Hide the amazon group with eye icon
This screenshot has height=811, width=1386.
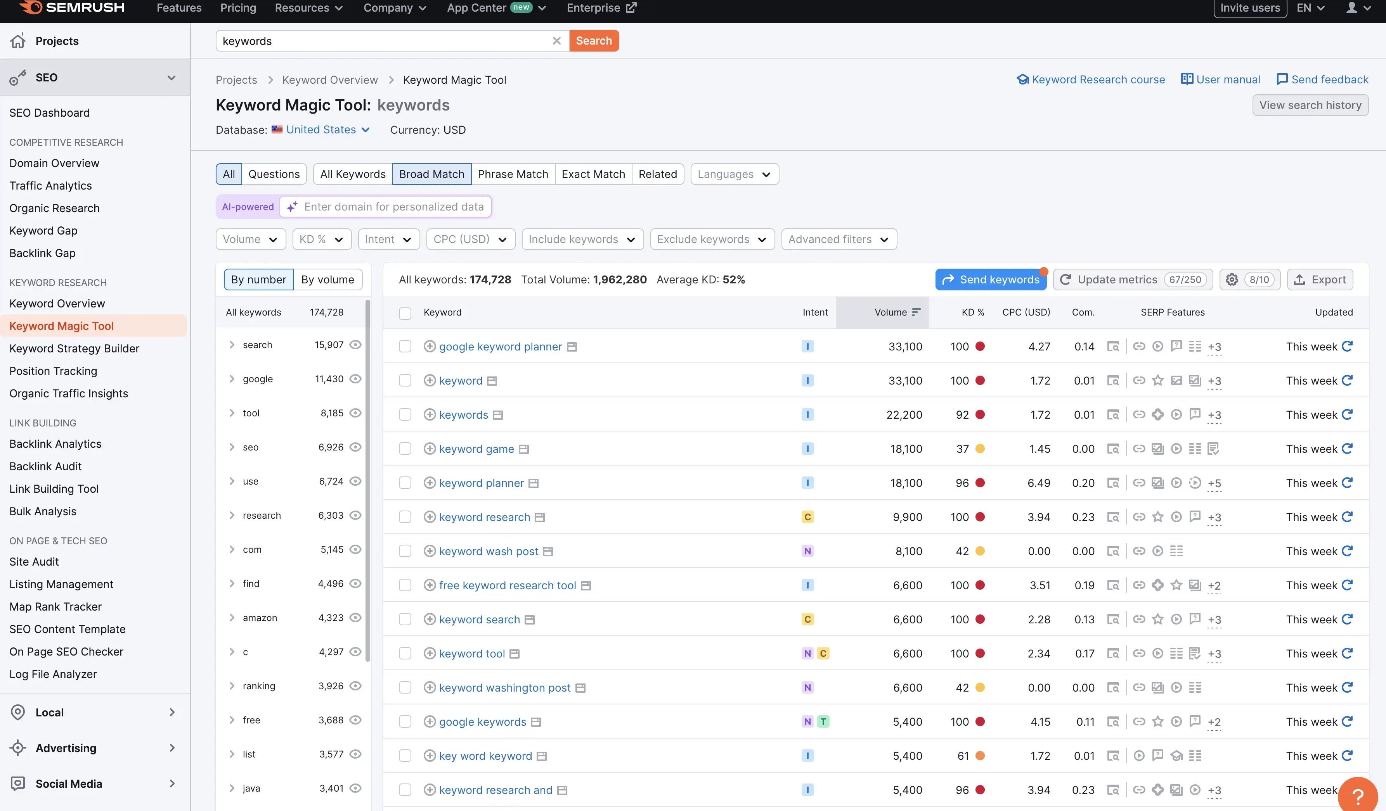click(x=356, y=618)
